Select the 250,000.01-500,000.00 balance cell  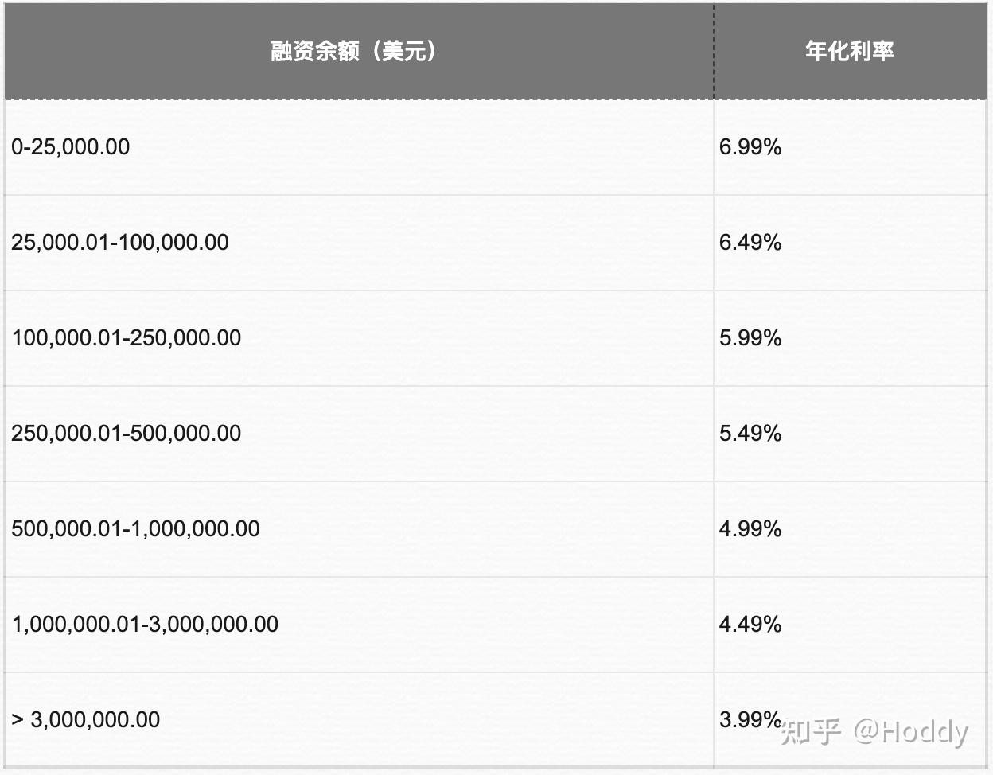pyautogui.click(x=127, y=434)
